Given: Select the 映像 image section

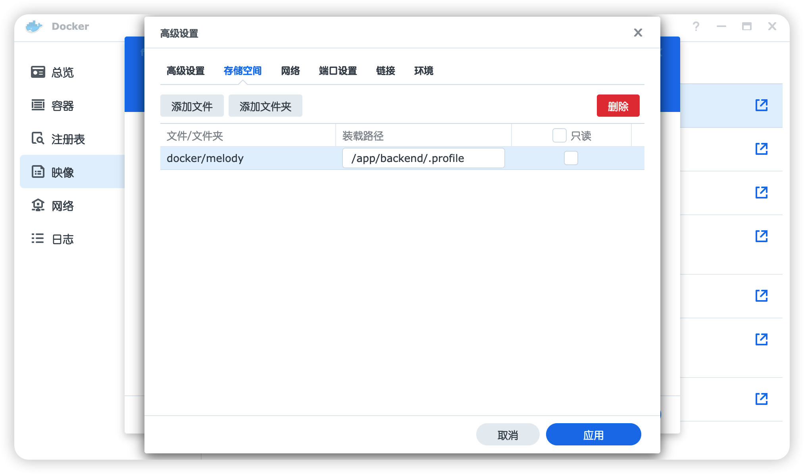Looking at the screenshot, I should pyautogui.click(x=72, y=172).
